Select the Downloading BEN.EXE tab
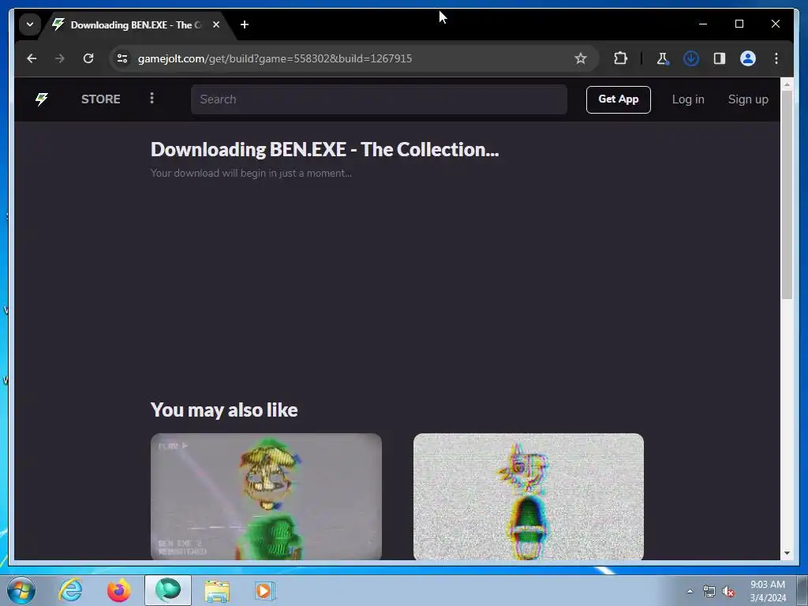The height and width of the screenshot is (606, 808). pos(137,24)
